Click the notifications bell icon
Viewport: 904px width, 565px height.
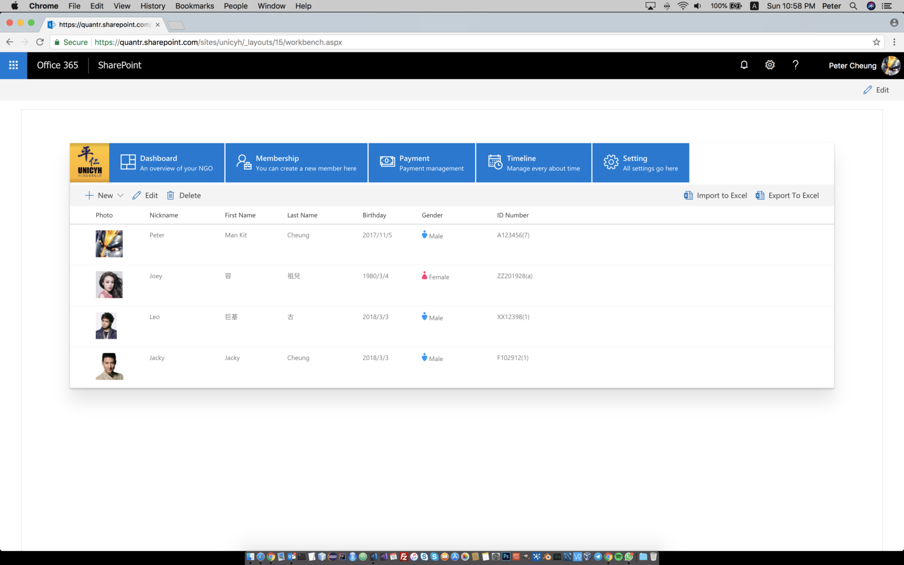pos(744,65)
